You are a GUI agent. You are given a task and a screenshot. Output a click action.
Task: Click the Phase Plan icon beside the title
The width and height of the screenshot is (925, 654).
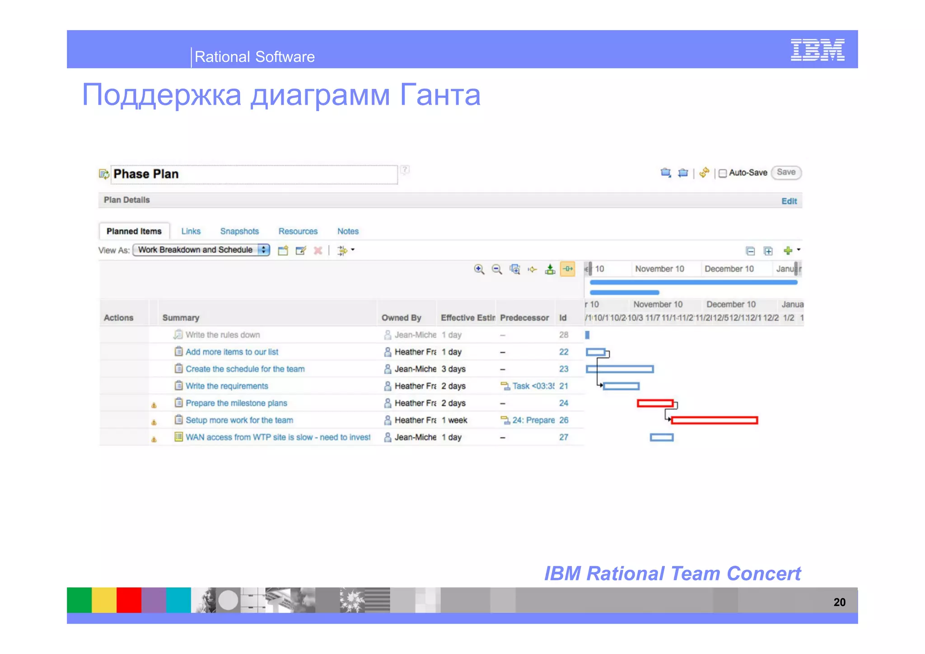click(x=104, y=174)
